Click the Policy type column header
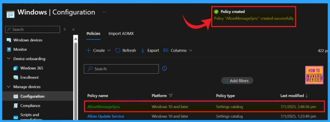The image size is (330, 122). [x=225, y=96]
